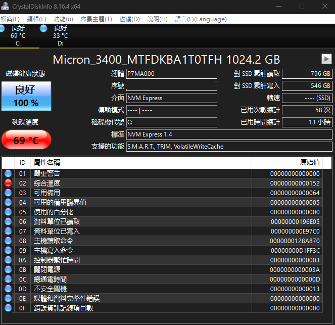Screen dimensions: 335x325
Task: Open the 語言(L)(Language) menu
Action: pos(201,19)
